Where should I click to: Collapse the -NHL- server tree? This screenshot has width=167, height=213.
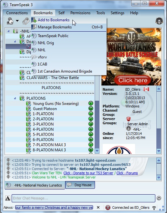click(9, 31)
